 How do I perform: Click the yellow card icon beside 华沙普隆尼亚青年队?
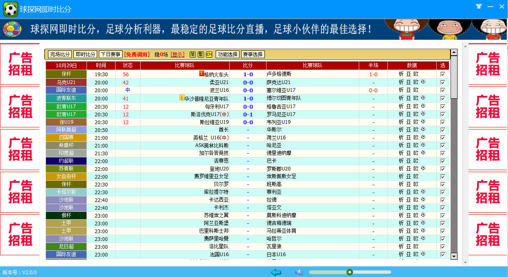182,98
